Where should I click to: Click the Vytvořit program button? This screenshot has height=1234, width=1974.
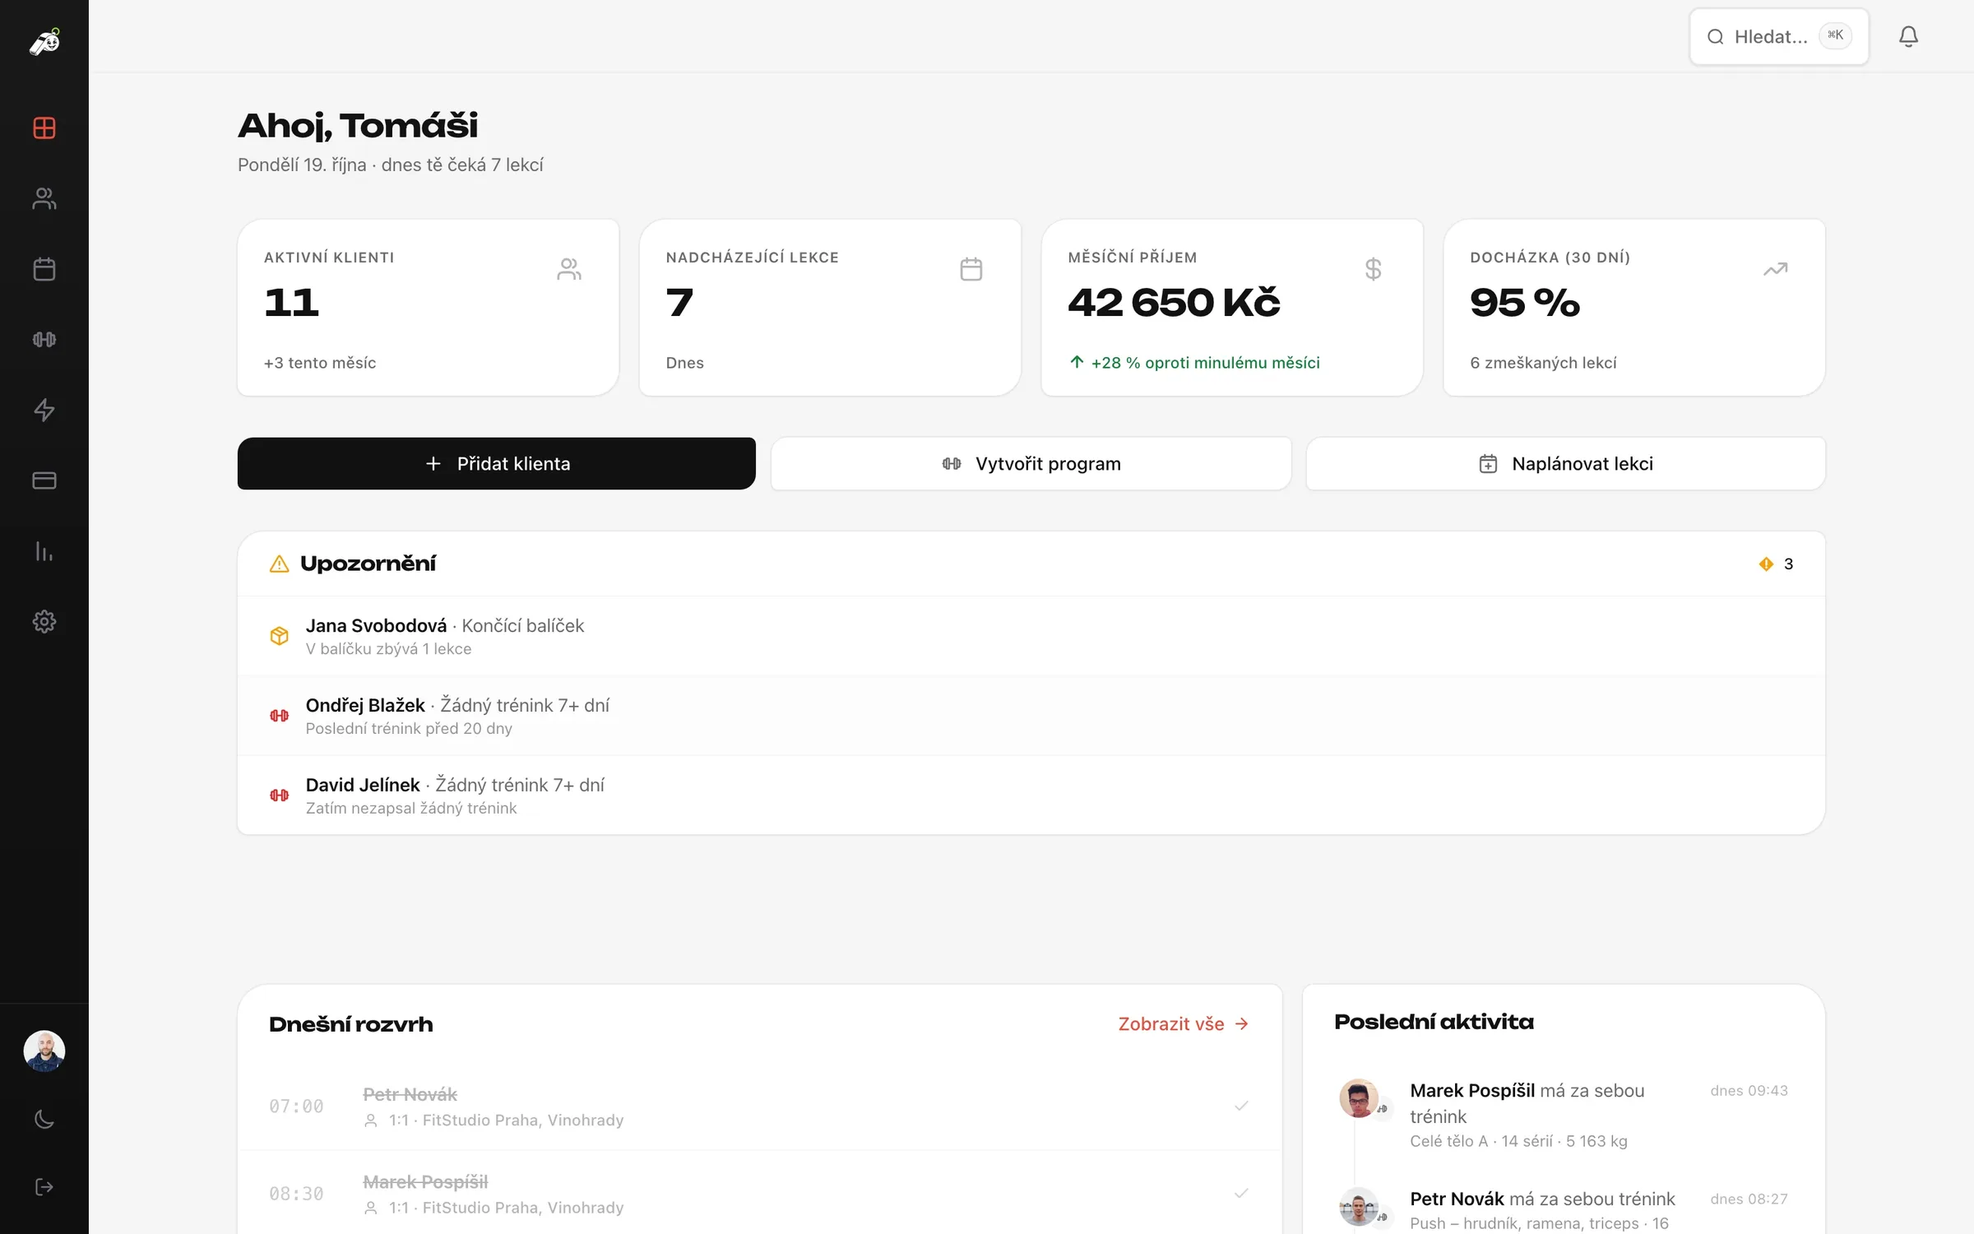pyautogui.click(x=1031, y=463)
